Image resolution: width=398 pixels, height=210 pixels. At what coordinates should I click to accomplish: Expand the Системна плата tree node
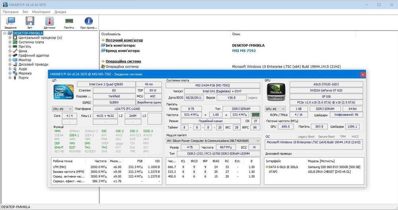tap(10, 42)
